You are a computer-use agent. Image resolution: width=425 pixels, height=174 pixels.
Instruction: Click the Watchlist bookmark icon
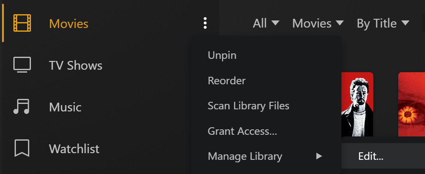tap(22, 149)
